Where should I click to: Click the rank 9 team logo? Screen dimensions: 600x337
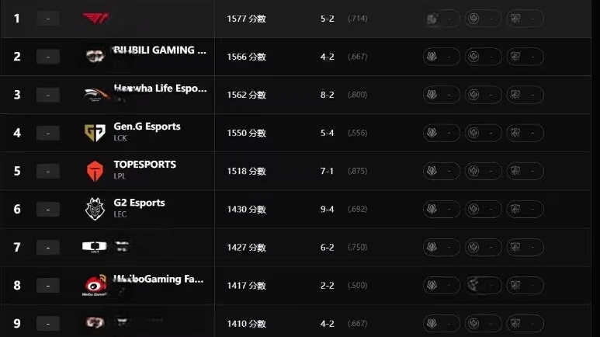[95, 322]
